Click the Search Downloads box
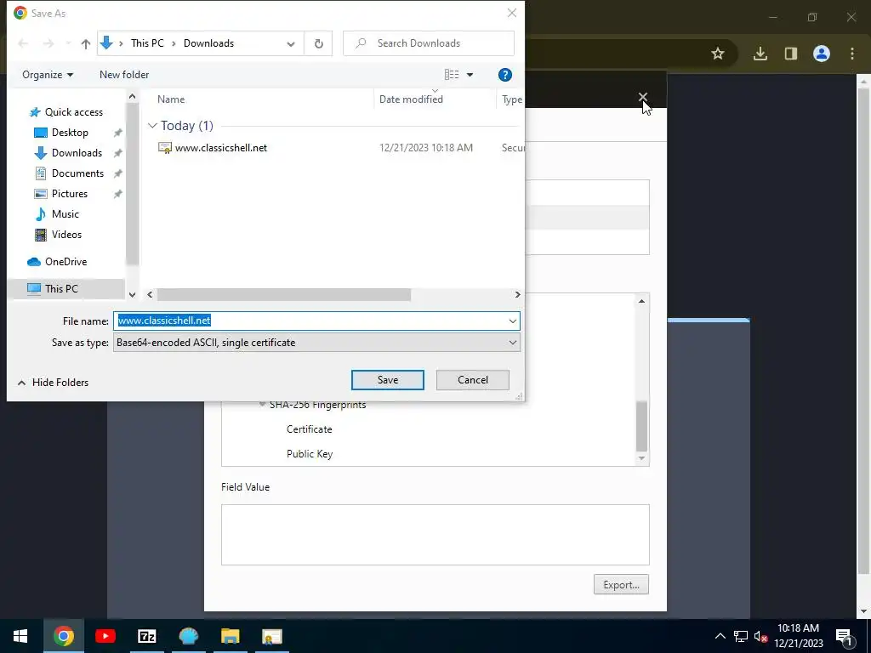Image resolution: width=871 pixels, height=653 pixels. click(x=429, y=43)
